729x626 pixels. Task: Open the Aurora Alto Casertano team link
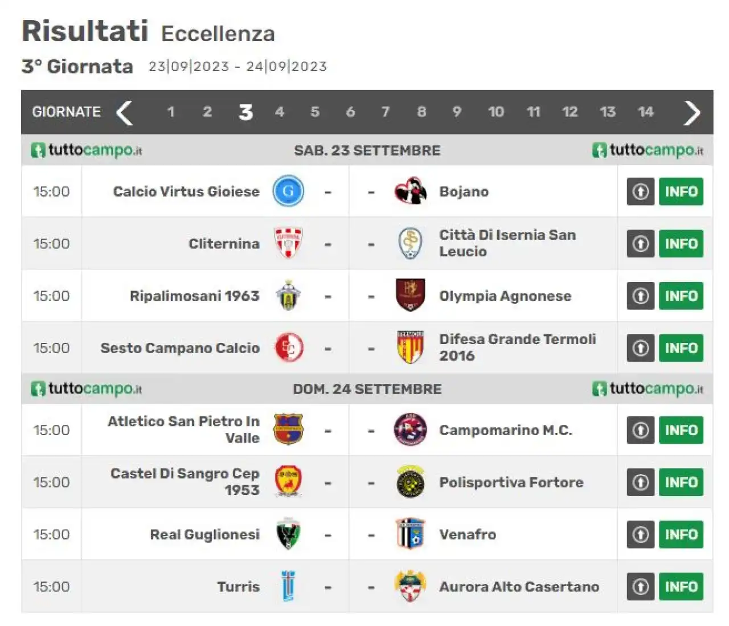[x=519, y=587]
